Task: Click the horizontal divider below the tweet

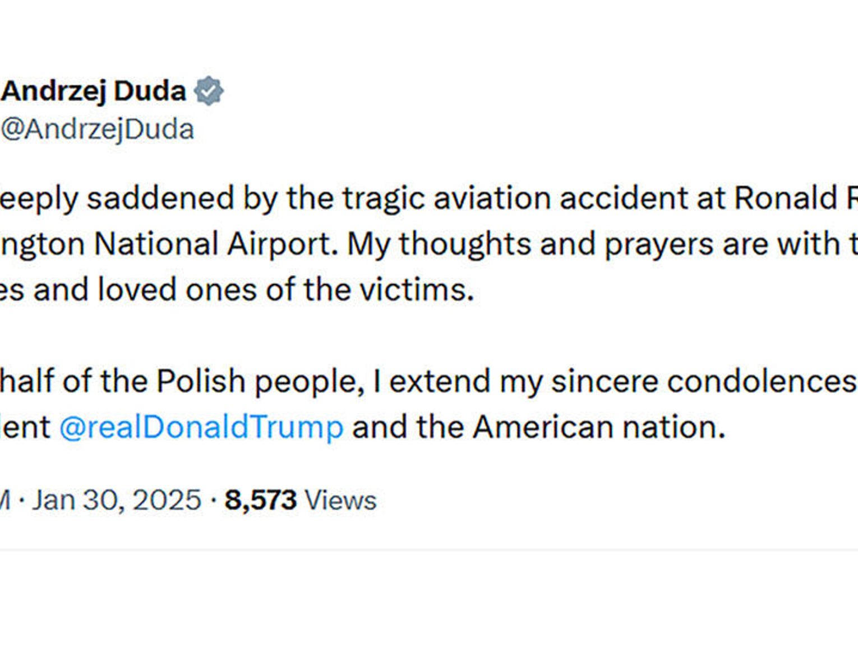Action: (x=429, y=550)
